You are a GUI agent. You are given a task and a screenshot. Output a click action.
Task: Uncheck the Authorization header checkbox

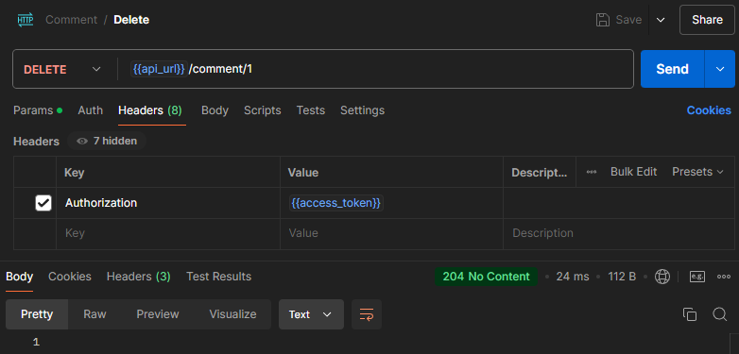point(43,203)
